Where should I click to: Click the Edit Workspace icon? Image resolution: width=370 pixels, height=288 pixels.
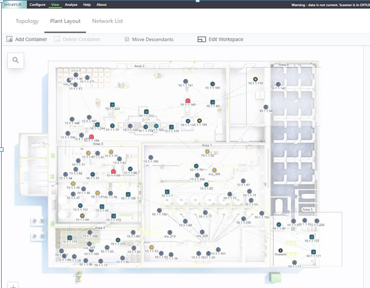click(202, 40)
